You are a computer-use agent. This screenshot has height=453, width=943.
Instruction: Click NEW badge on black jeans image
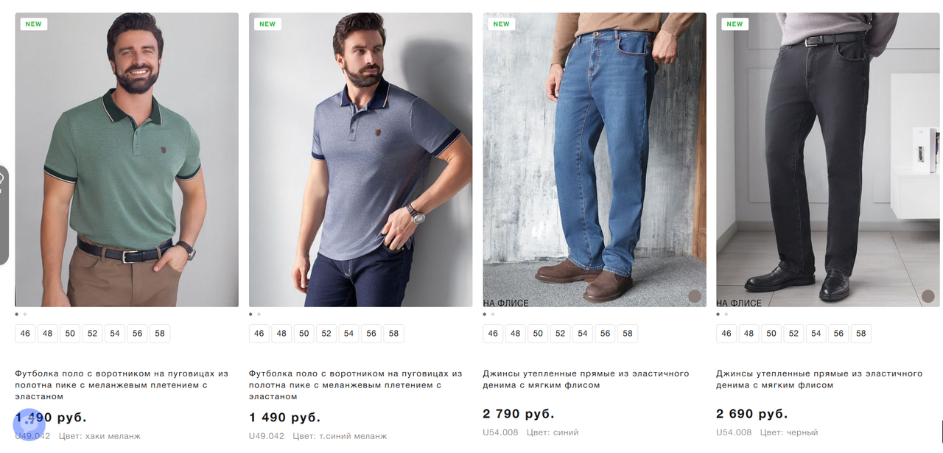coord(735,24)
